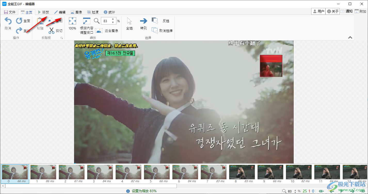This screenshot has width=368, height=194.
Task: Select frame 4 thumbnail
Action: pyautogui.click(x=128, y=174)
